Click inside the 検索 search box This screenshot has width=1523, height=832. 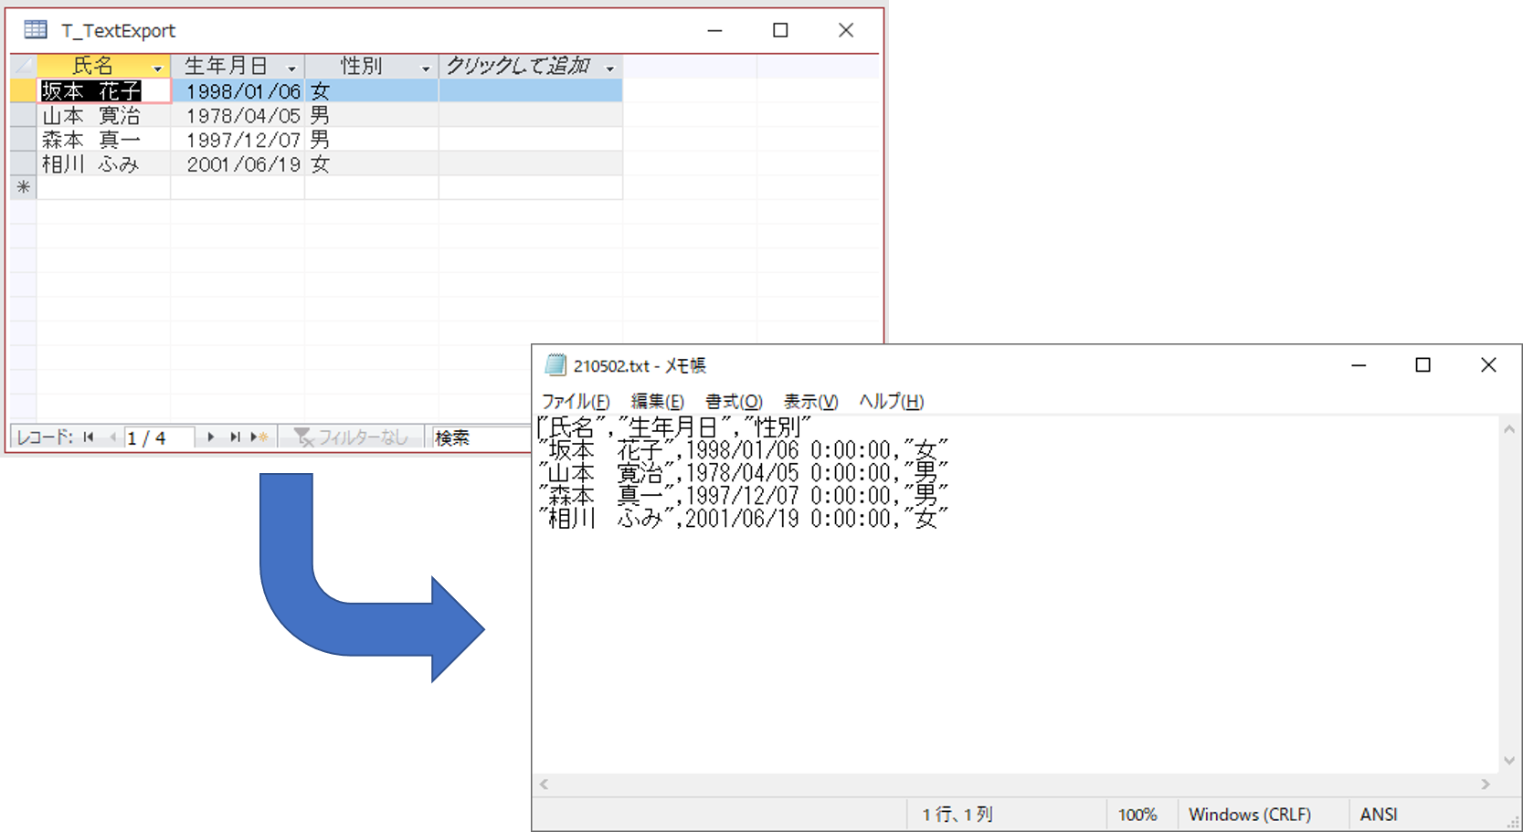coord(475,437)
